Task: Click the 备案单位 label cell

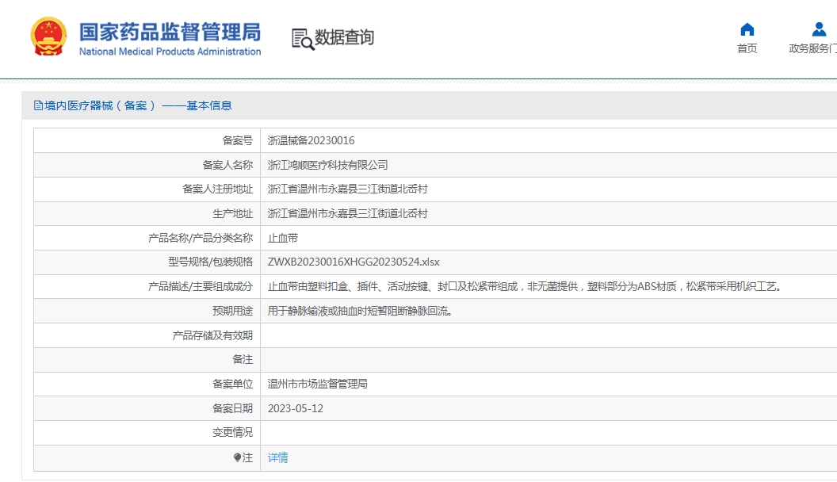Action: coord(147,384)
